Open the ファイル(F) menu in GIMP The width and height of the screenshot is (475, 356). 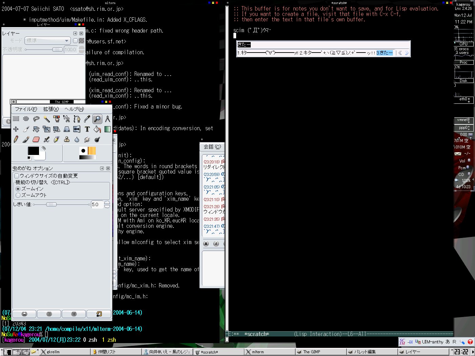(26, 109)
